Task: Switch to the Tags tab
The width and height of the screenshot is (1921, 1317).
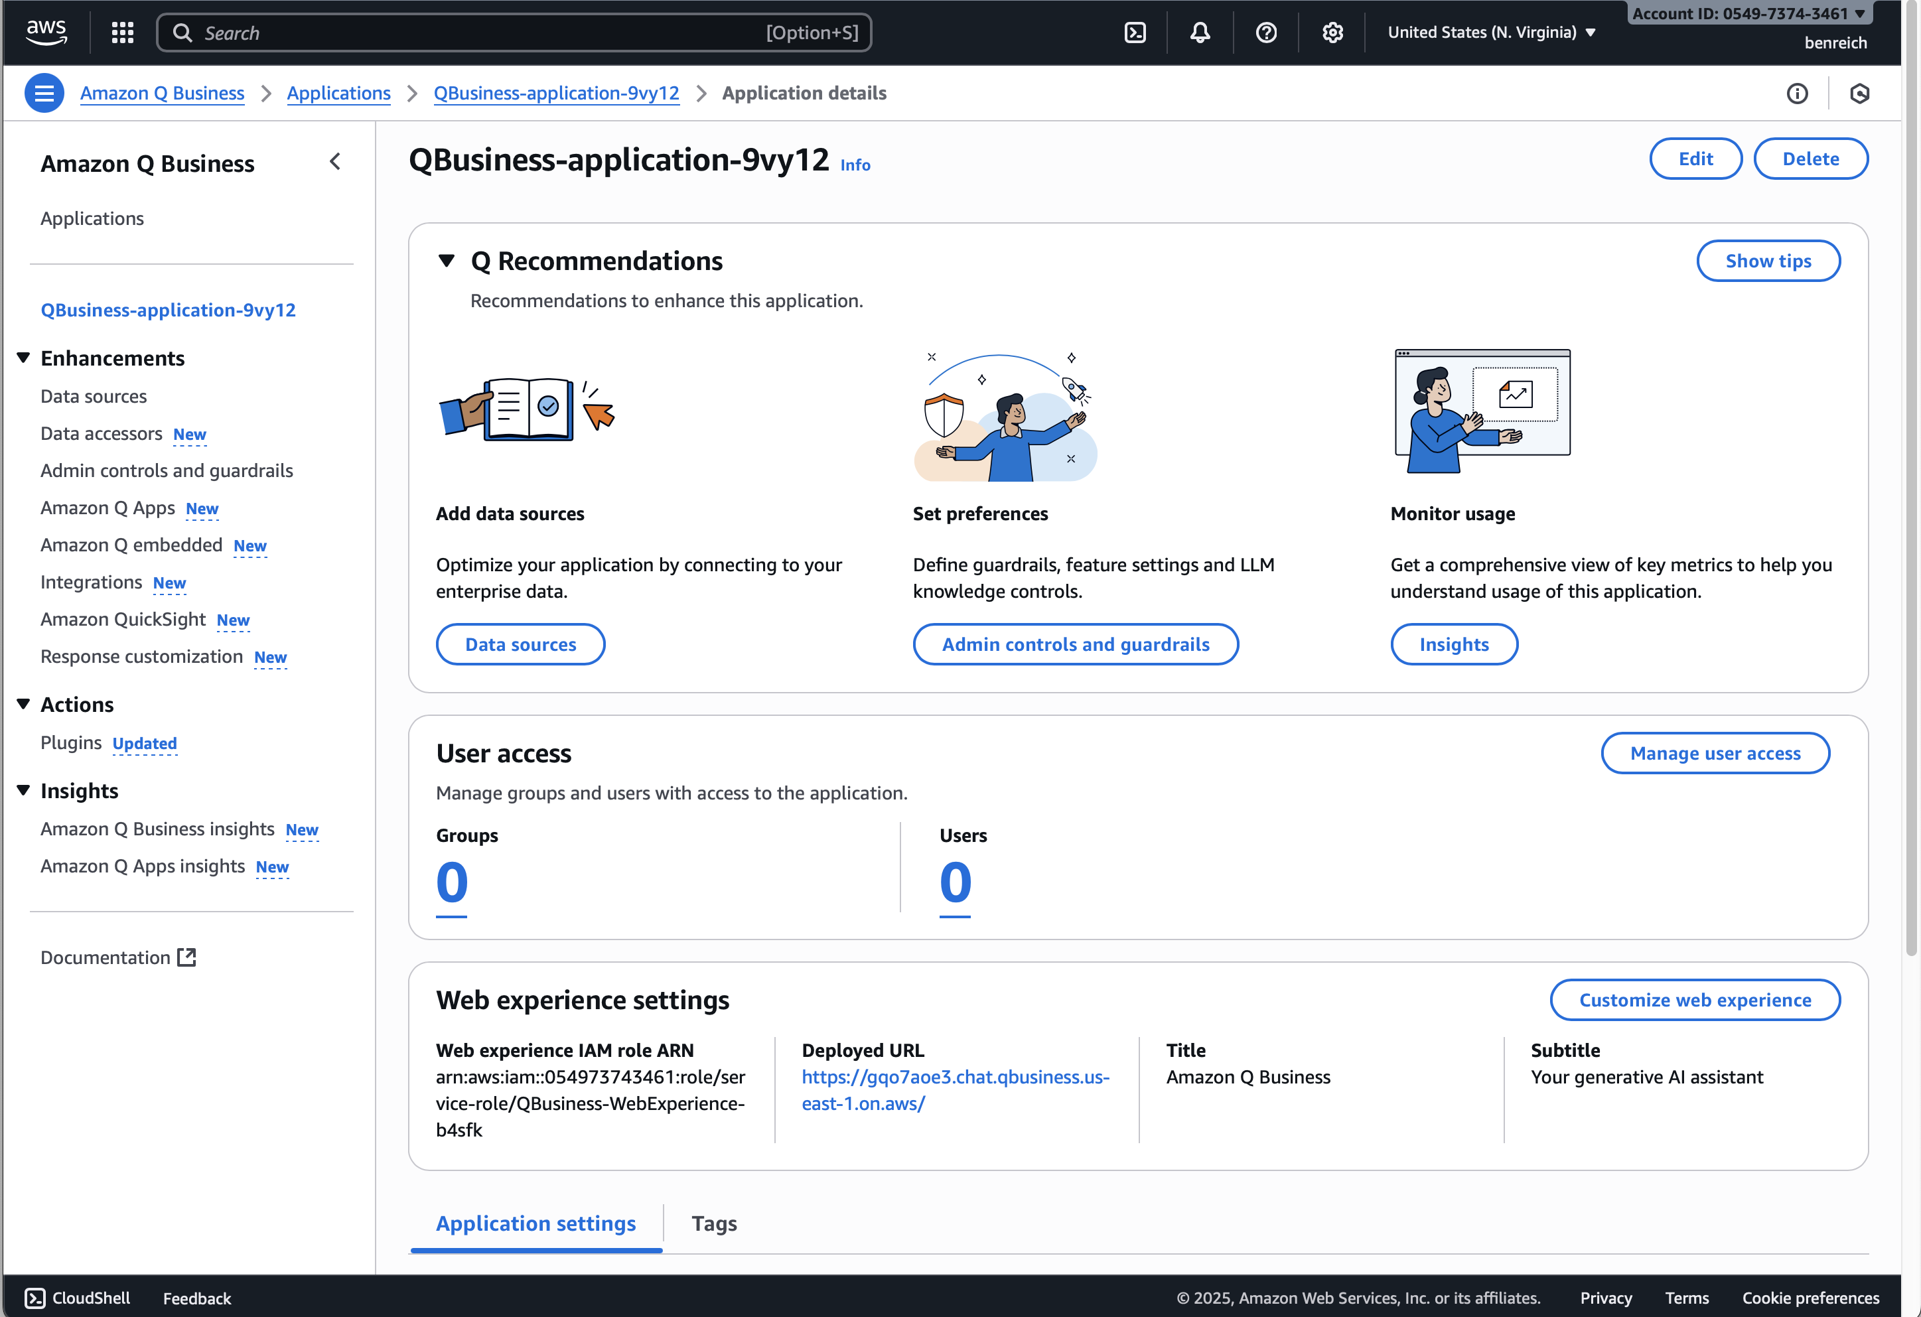Action: pyautogui.click(x=714, y=1223)
